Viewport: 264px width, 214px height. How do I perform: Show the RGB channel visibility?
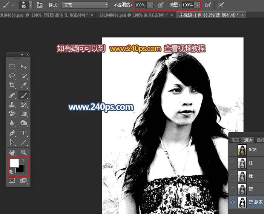(233, 150)
